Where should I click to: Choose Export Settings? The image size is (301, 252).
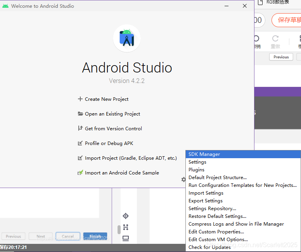pos(243,201)
